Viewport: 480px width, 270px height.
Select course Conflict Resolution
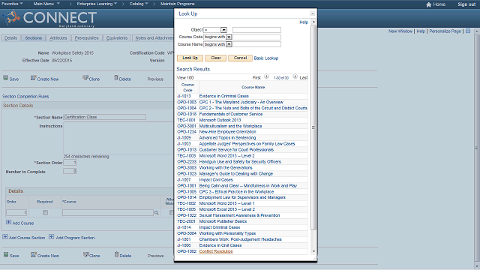click(216, 251)
